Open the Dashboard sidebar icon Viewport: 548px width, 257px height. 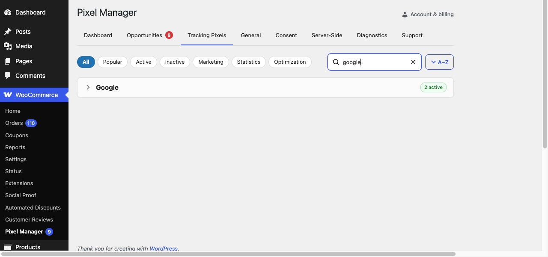8,12
